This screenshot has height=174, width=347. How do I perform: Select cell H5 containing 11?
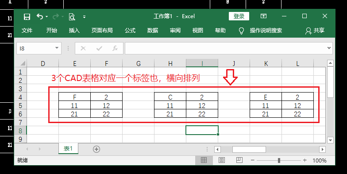pos(170,105)
